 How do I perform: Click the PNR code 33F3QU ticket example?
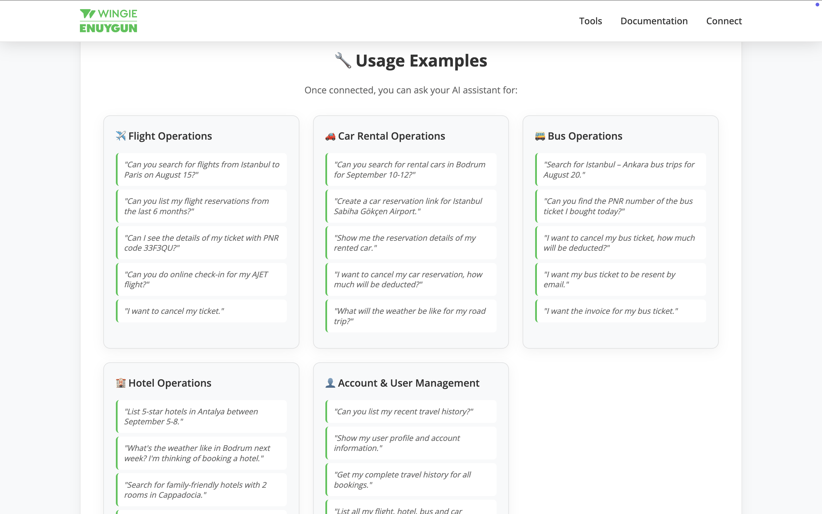tap(202, 243)
